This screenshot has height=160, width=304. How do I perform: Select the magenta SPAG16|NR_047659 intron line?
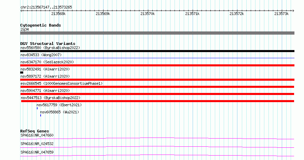[157, 155]
